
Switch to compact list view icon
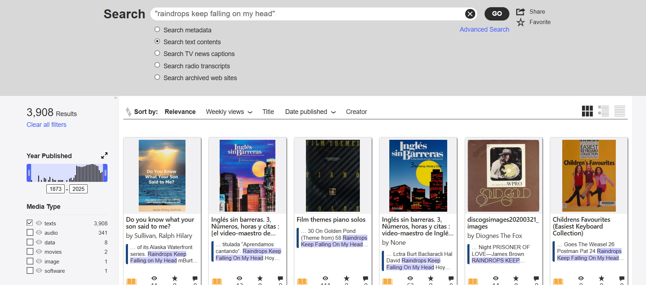(x=620, y=111)
